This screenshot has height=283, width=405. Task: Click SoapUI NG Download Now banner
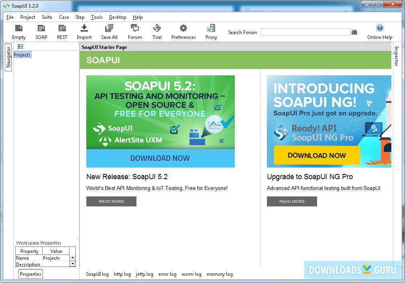tap(317, 155)
